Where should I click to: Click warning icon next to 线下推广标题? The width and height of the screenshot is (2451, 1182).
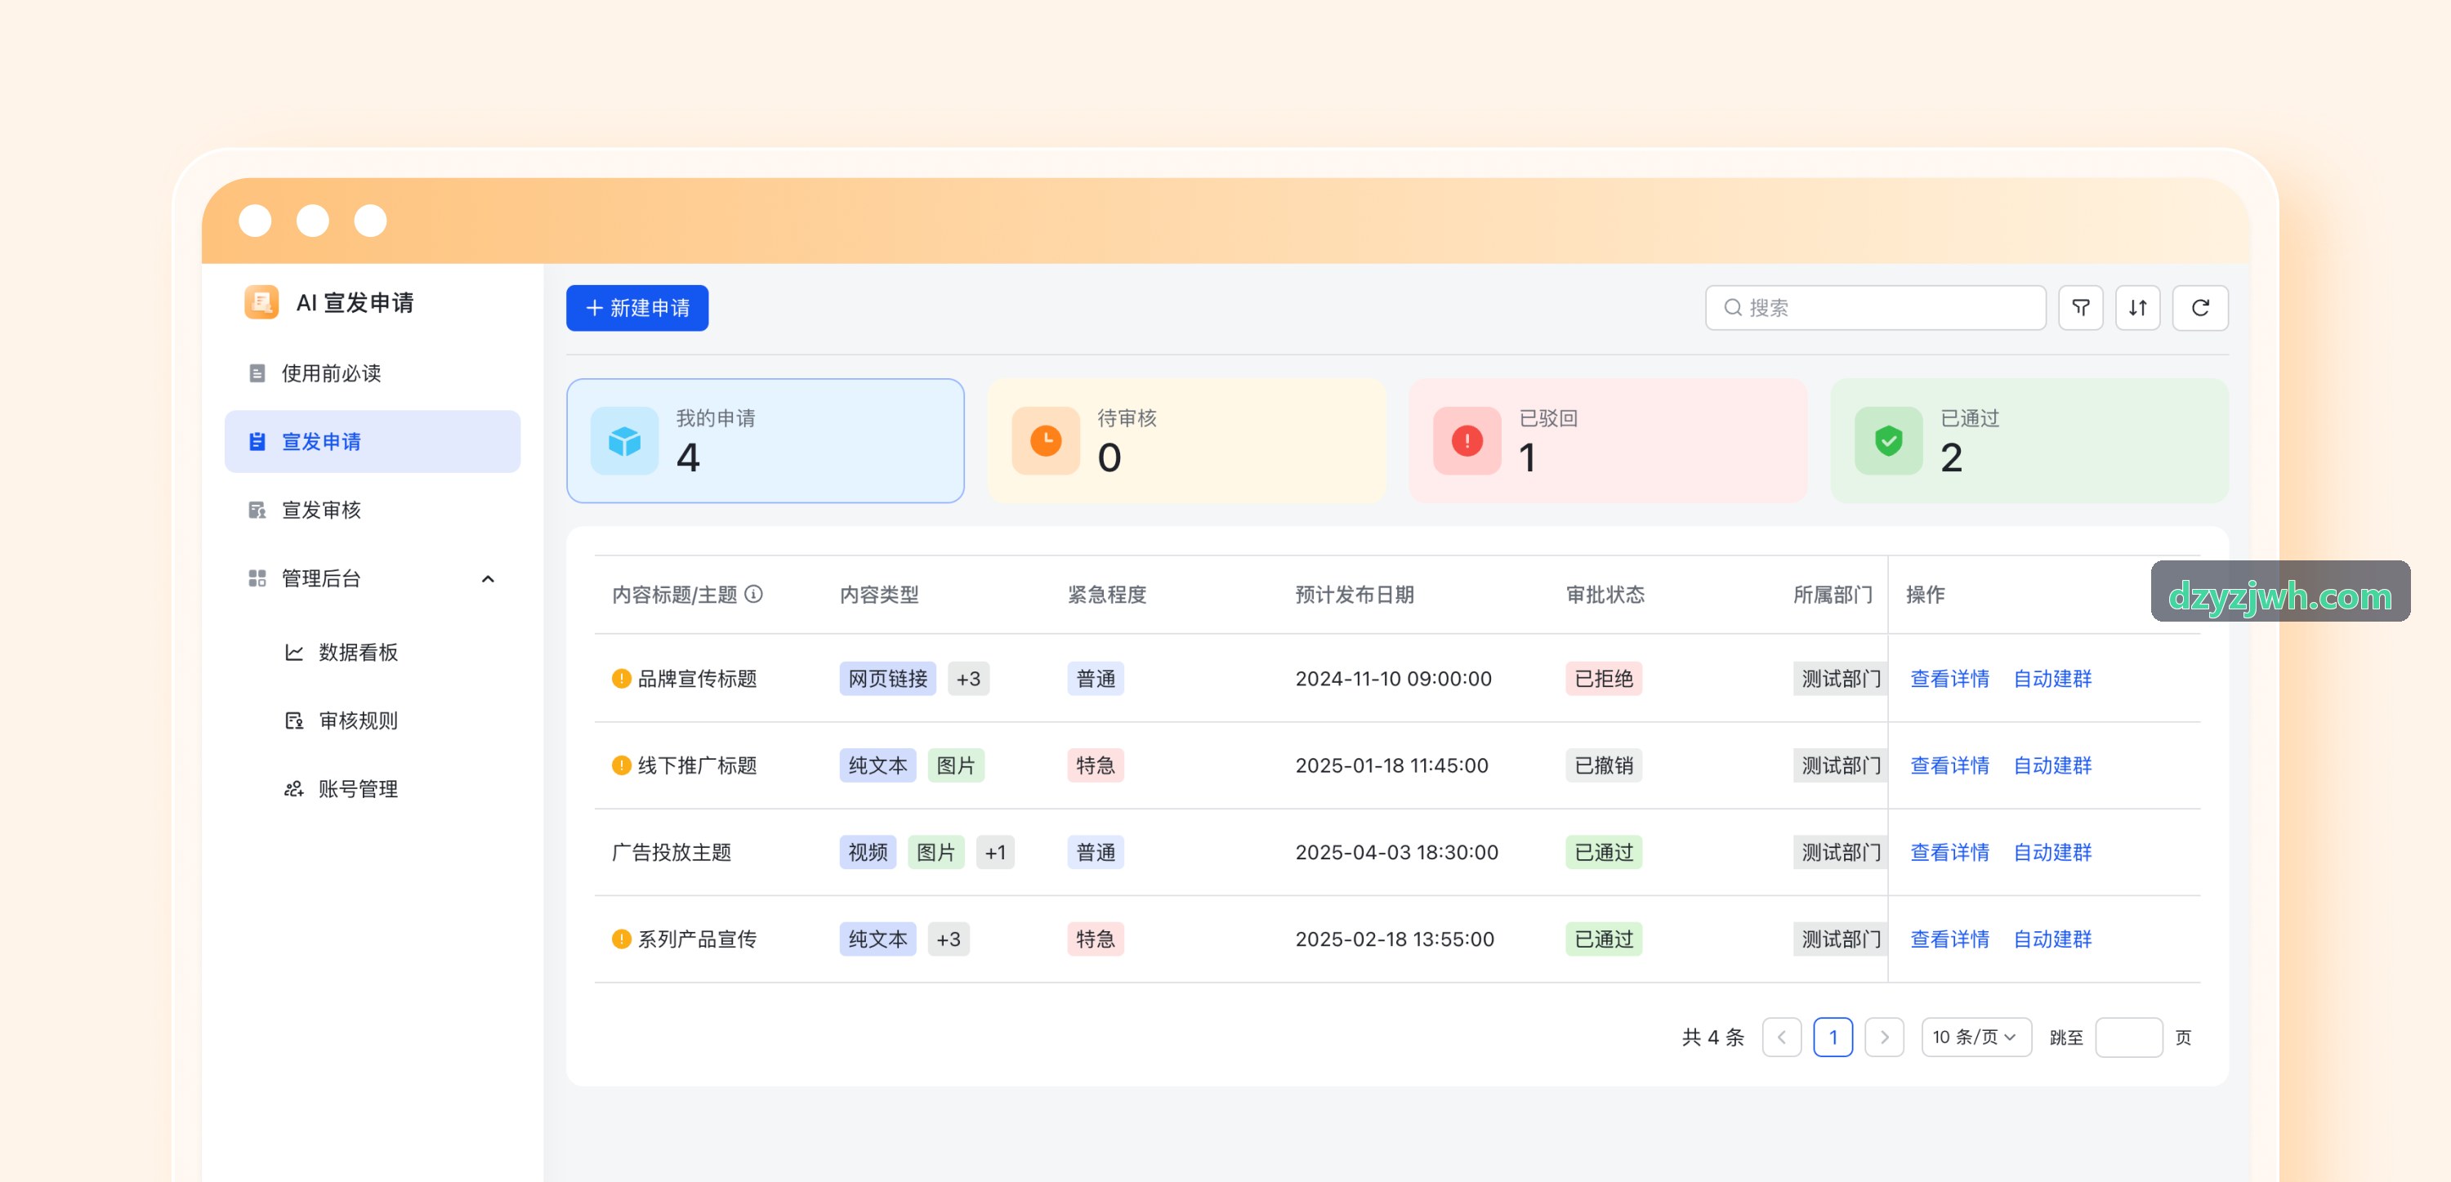tap(620, 765)
